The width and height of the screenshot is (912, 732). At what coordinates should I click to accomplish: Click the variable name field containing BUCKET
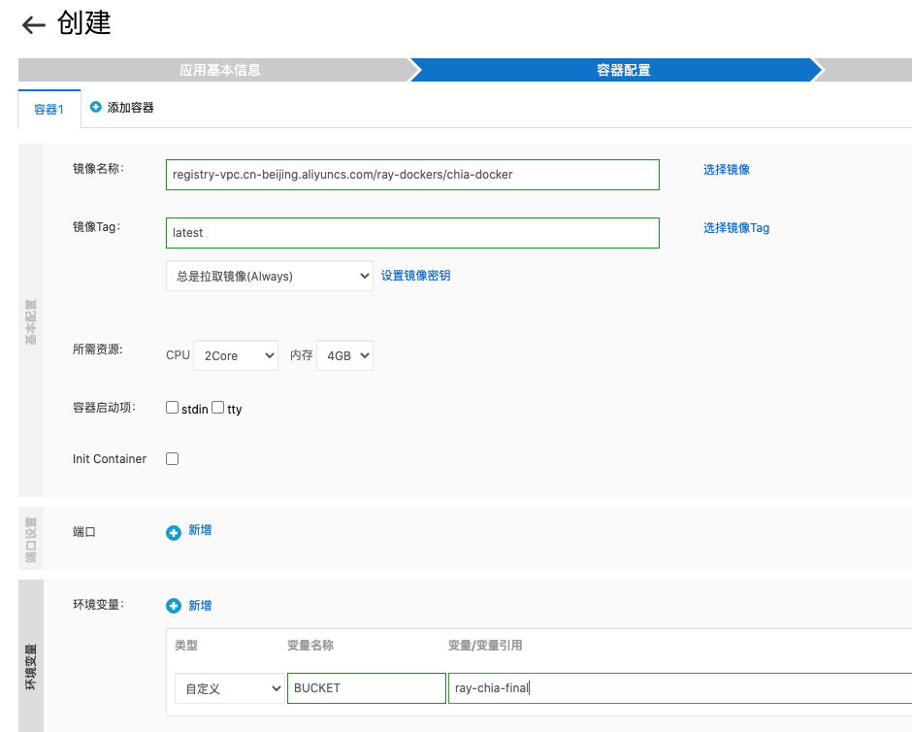point(367,688)
